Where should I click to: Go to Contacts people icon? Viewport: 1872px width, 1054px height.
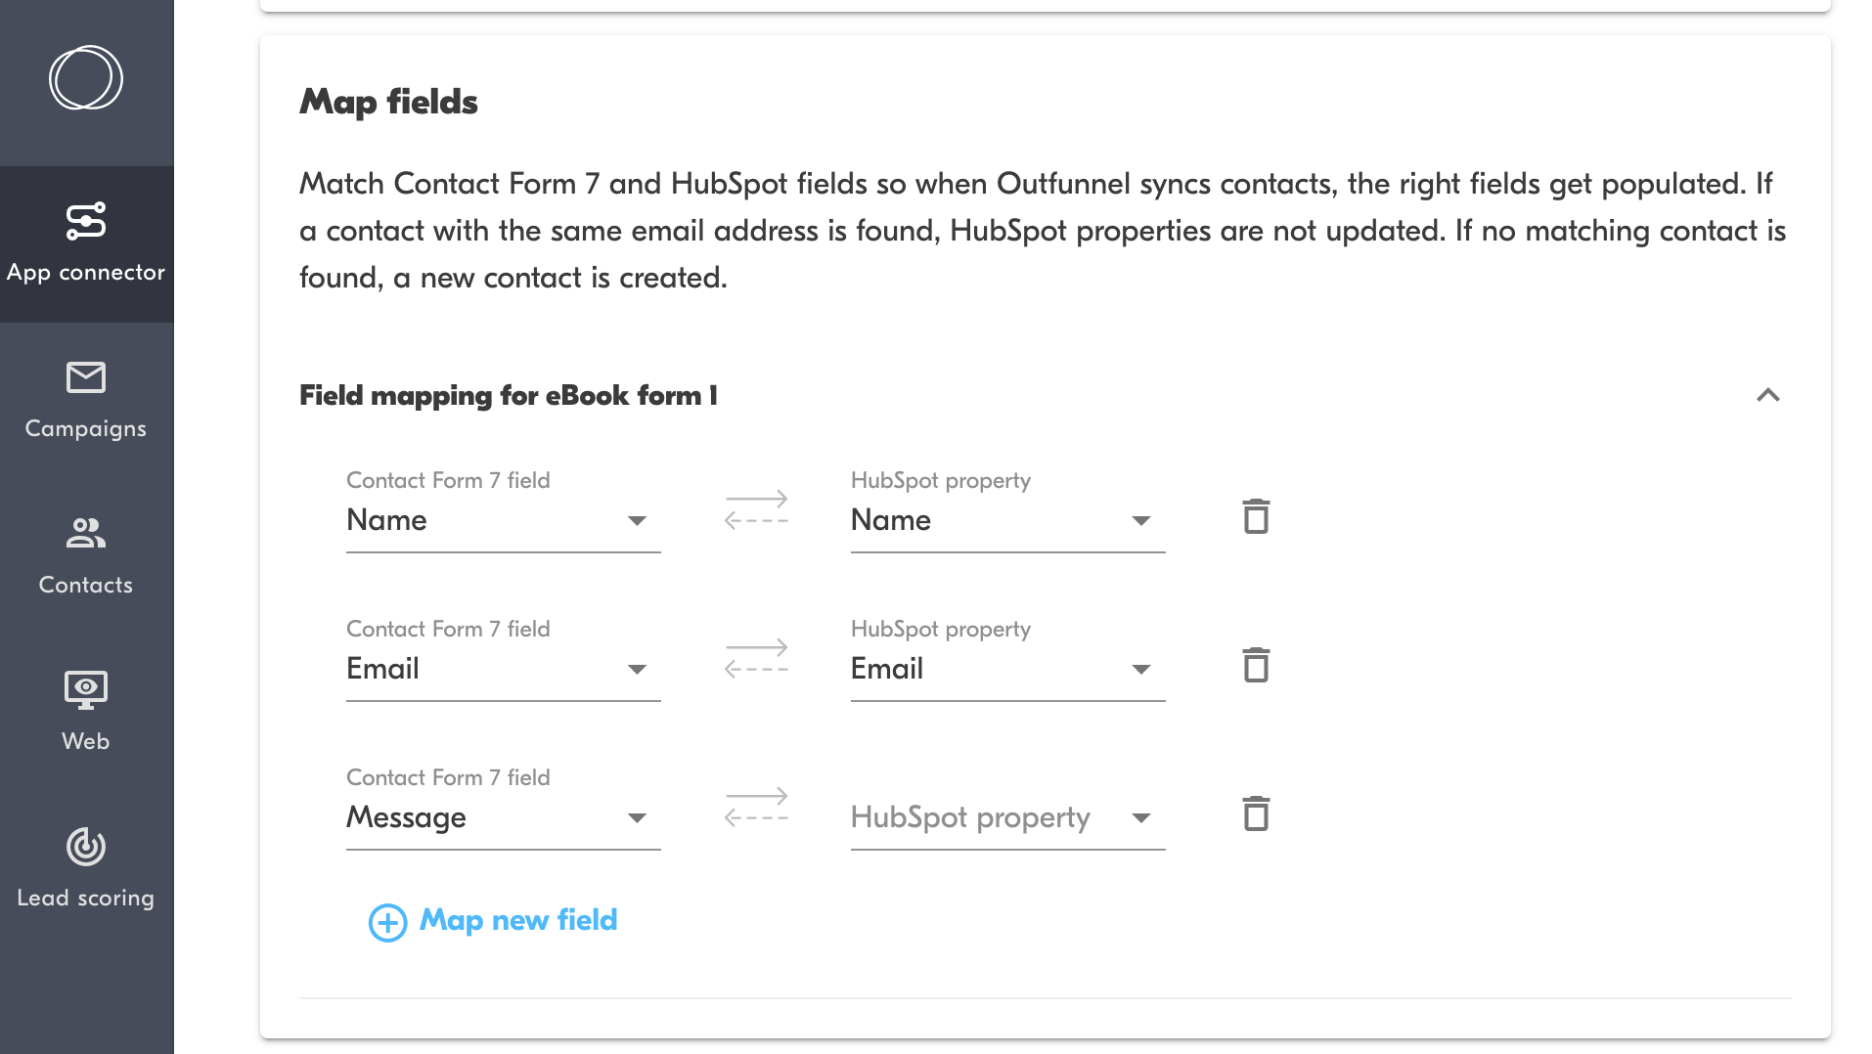click(86, 533)
